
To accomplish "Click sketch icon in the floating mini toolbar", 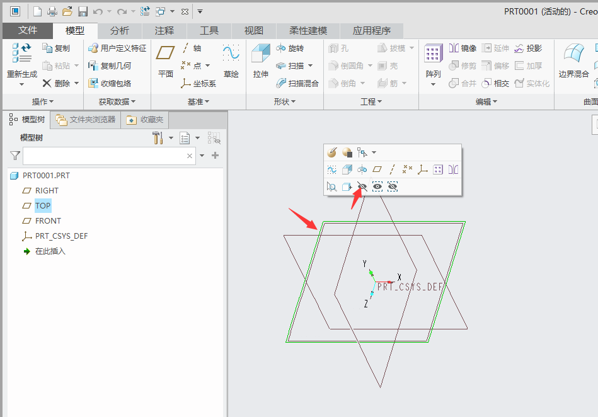I will (x=332, y=169).
